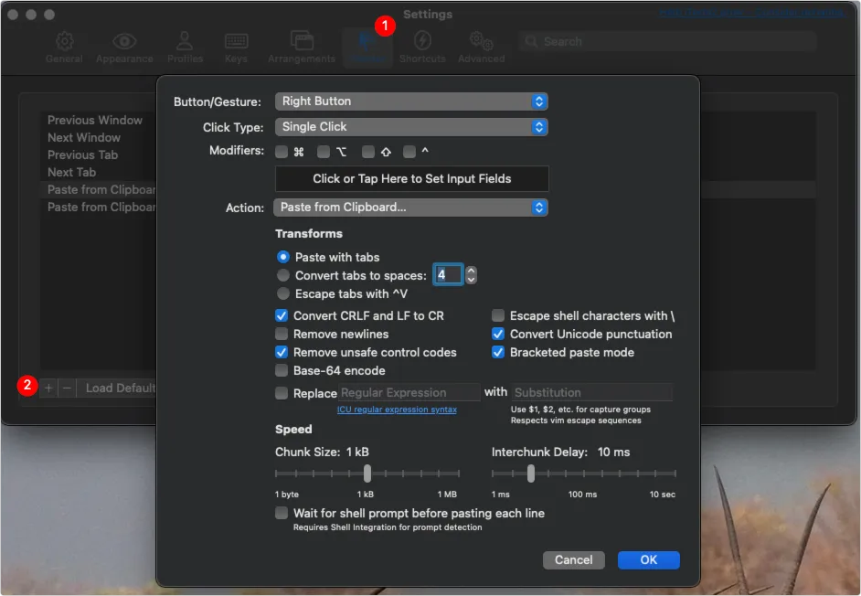Select the Next Window row

(x=99, y=137)
